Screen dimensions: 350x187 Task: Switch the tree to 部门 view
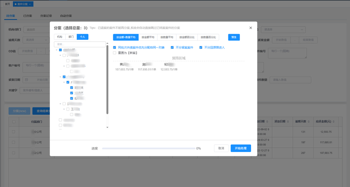71,38
